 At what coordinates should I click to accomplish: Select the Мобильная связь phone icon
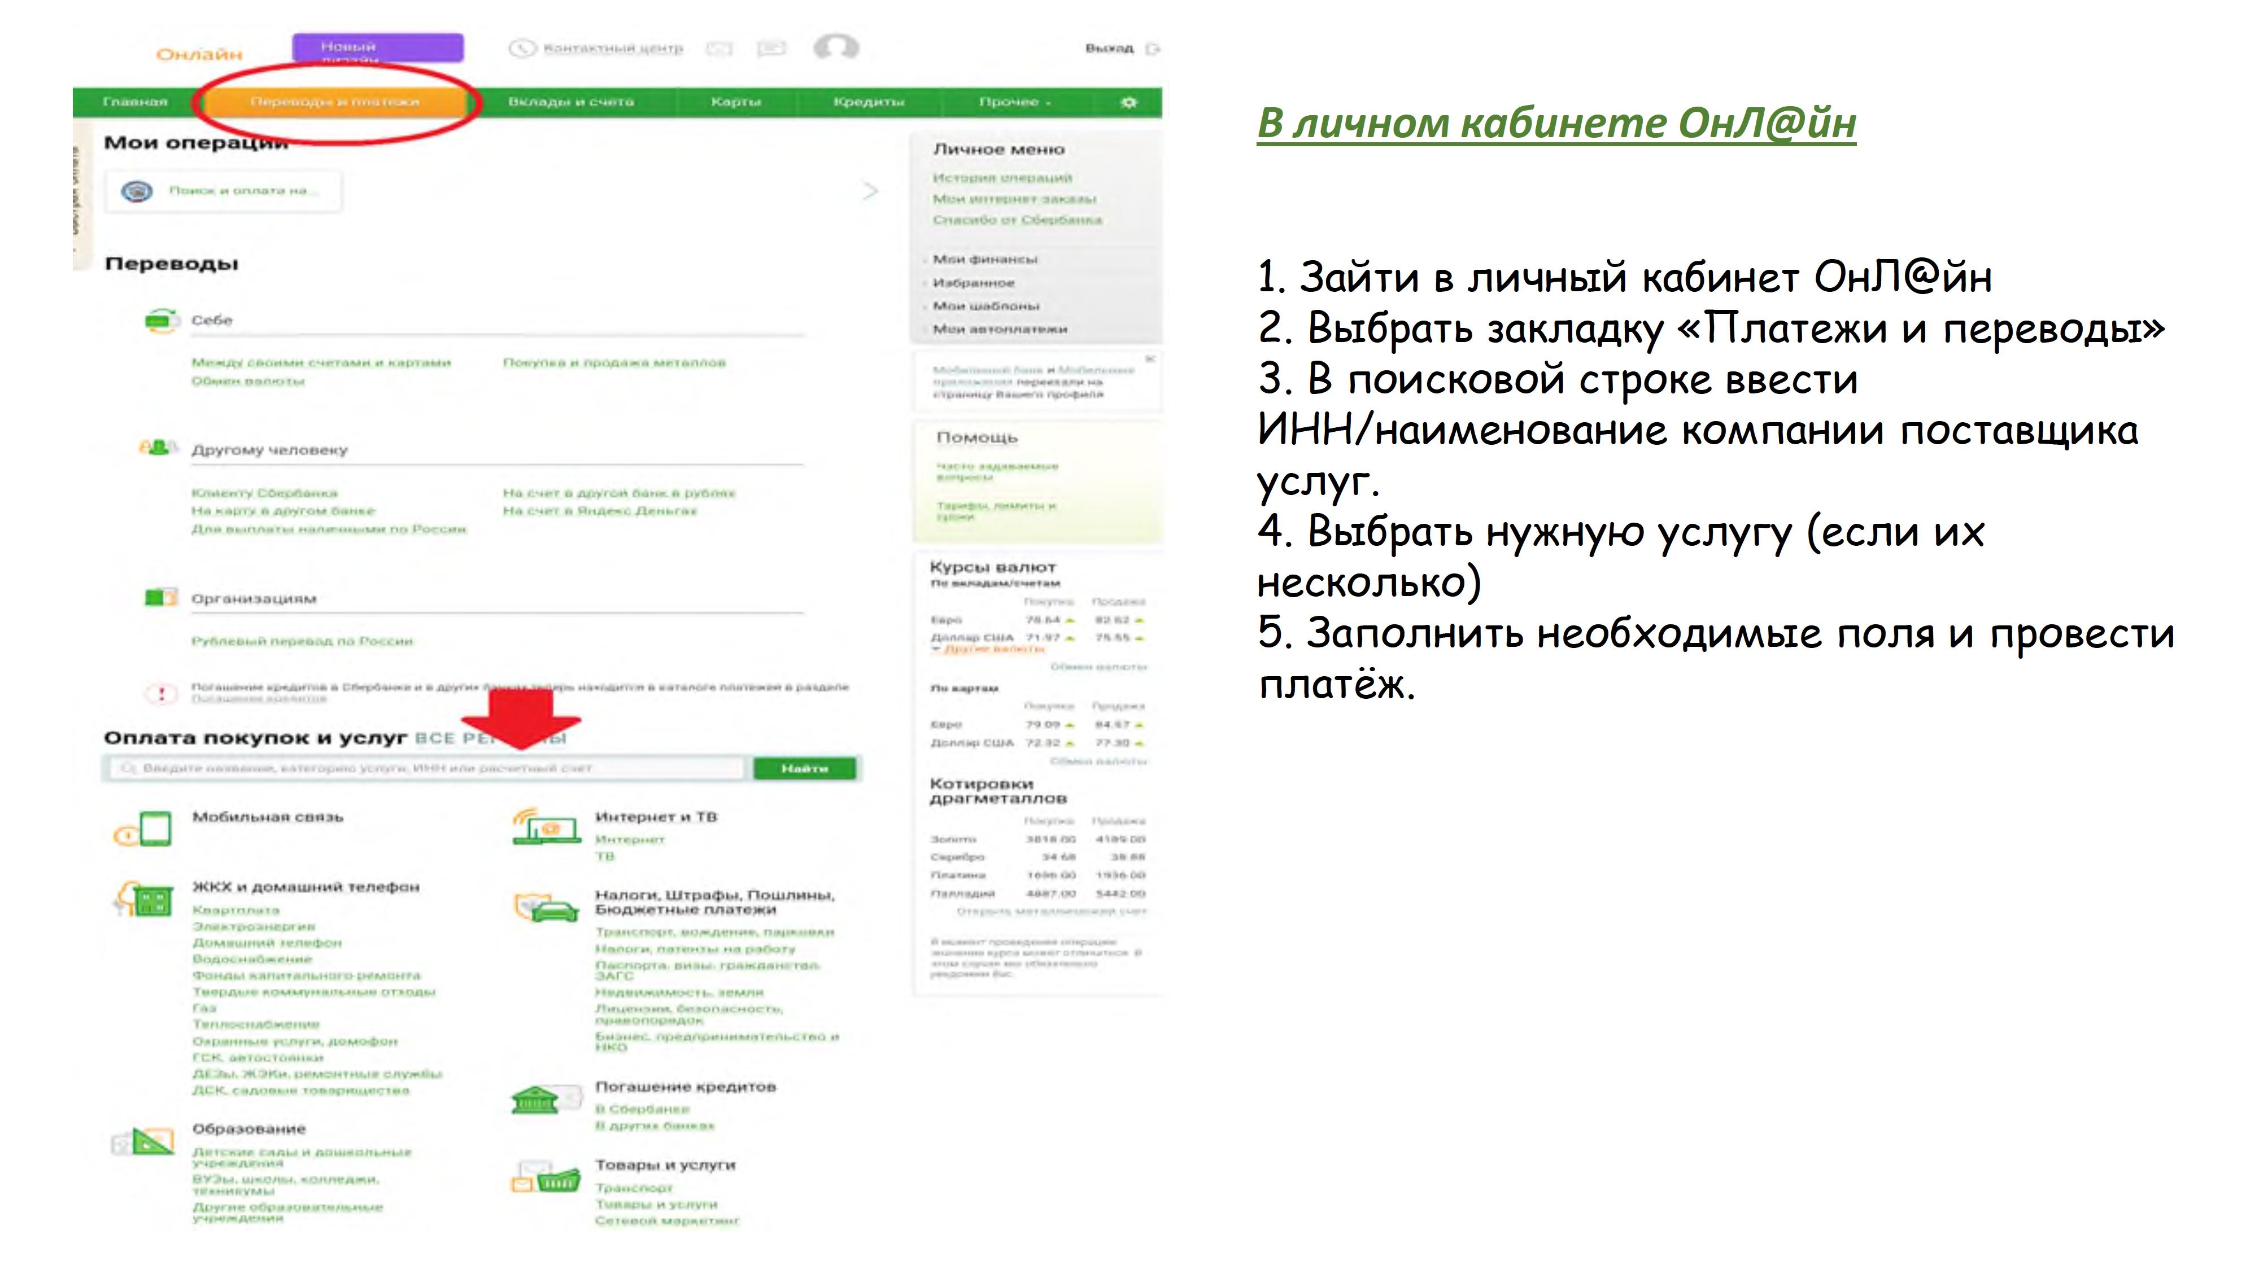coord(144,829)
